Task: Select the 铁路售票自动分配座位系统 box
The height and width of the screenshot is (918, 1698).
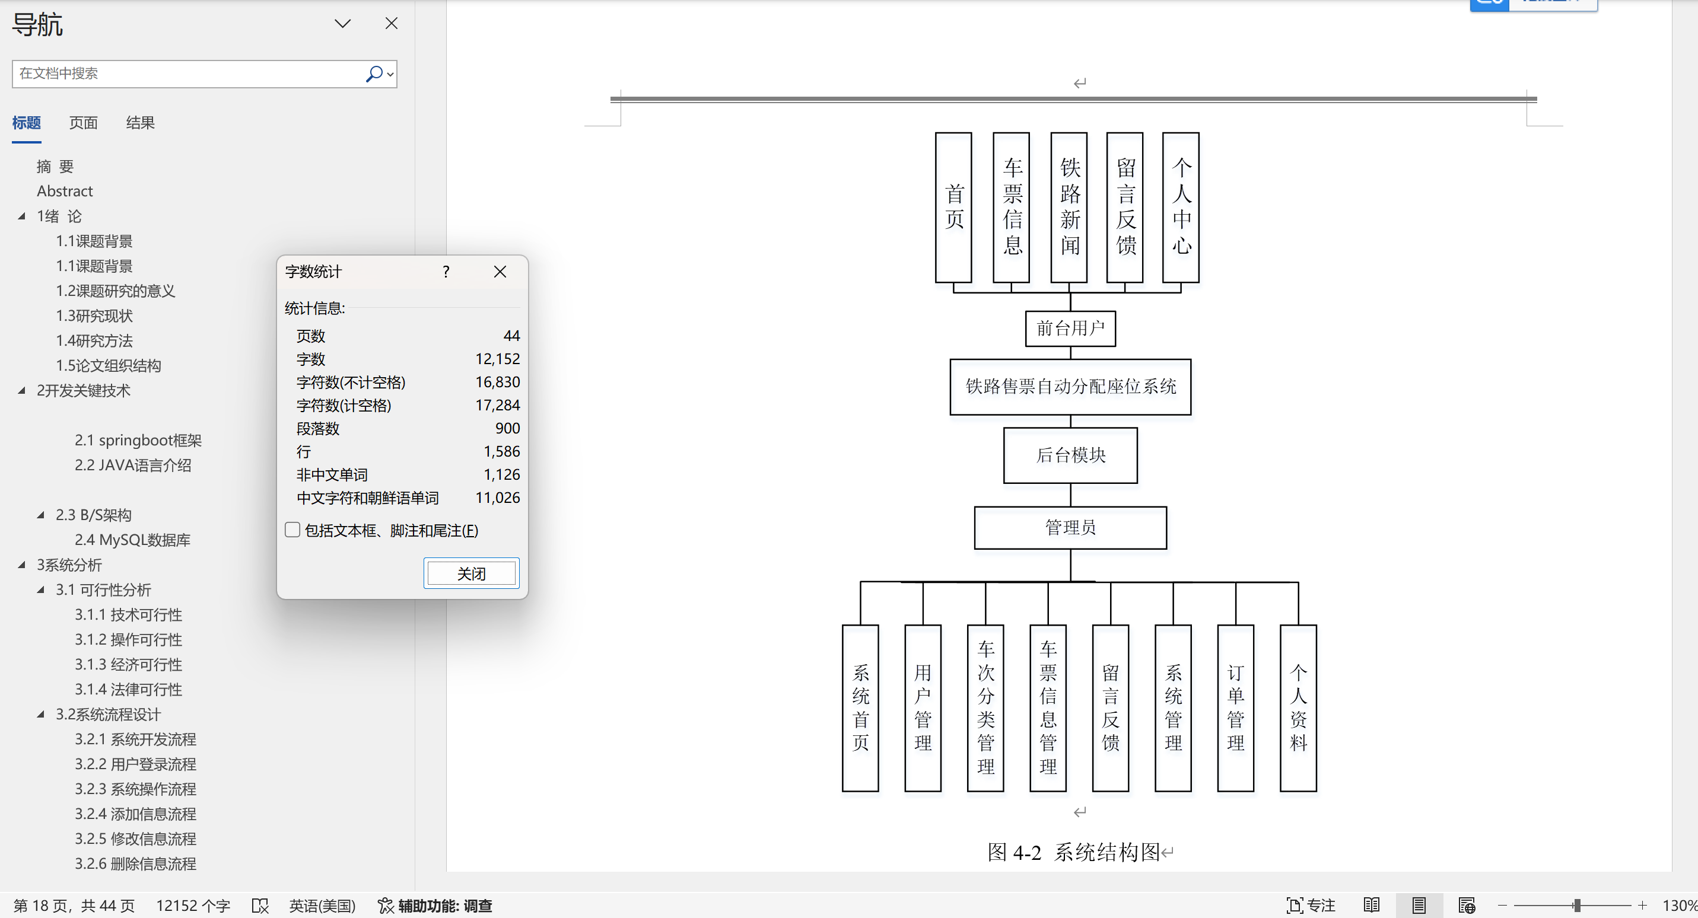Action: (1070, 386)
